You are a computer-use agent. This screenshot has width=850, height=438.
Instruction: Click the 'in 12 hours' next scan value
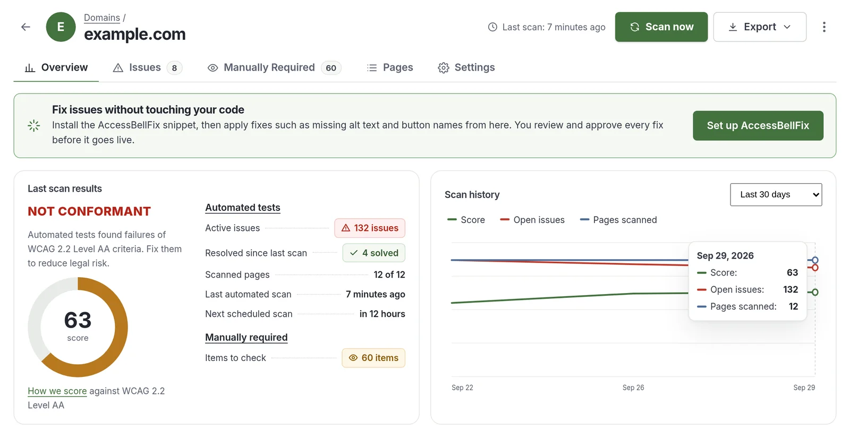tap(382, 314)
